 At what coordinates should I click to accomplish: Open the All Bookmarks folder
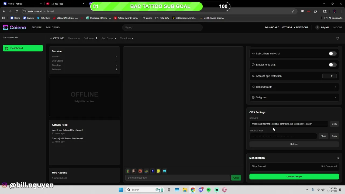pos(333,18)
